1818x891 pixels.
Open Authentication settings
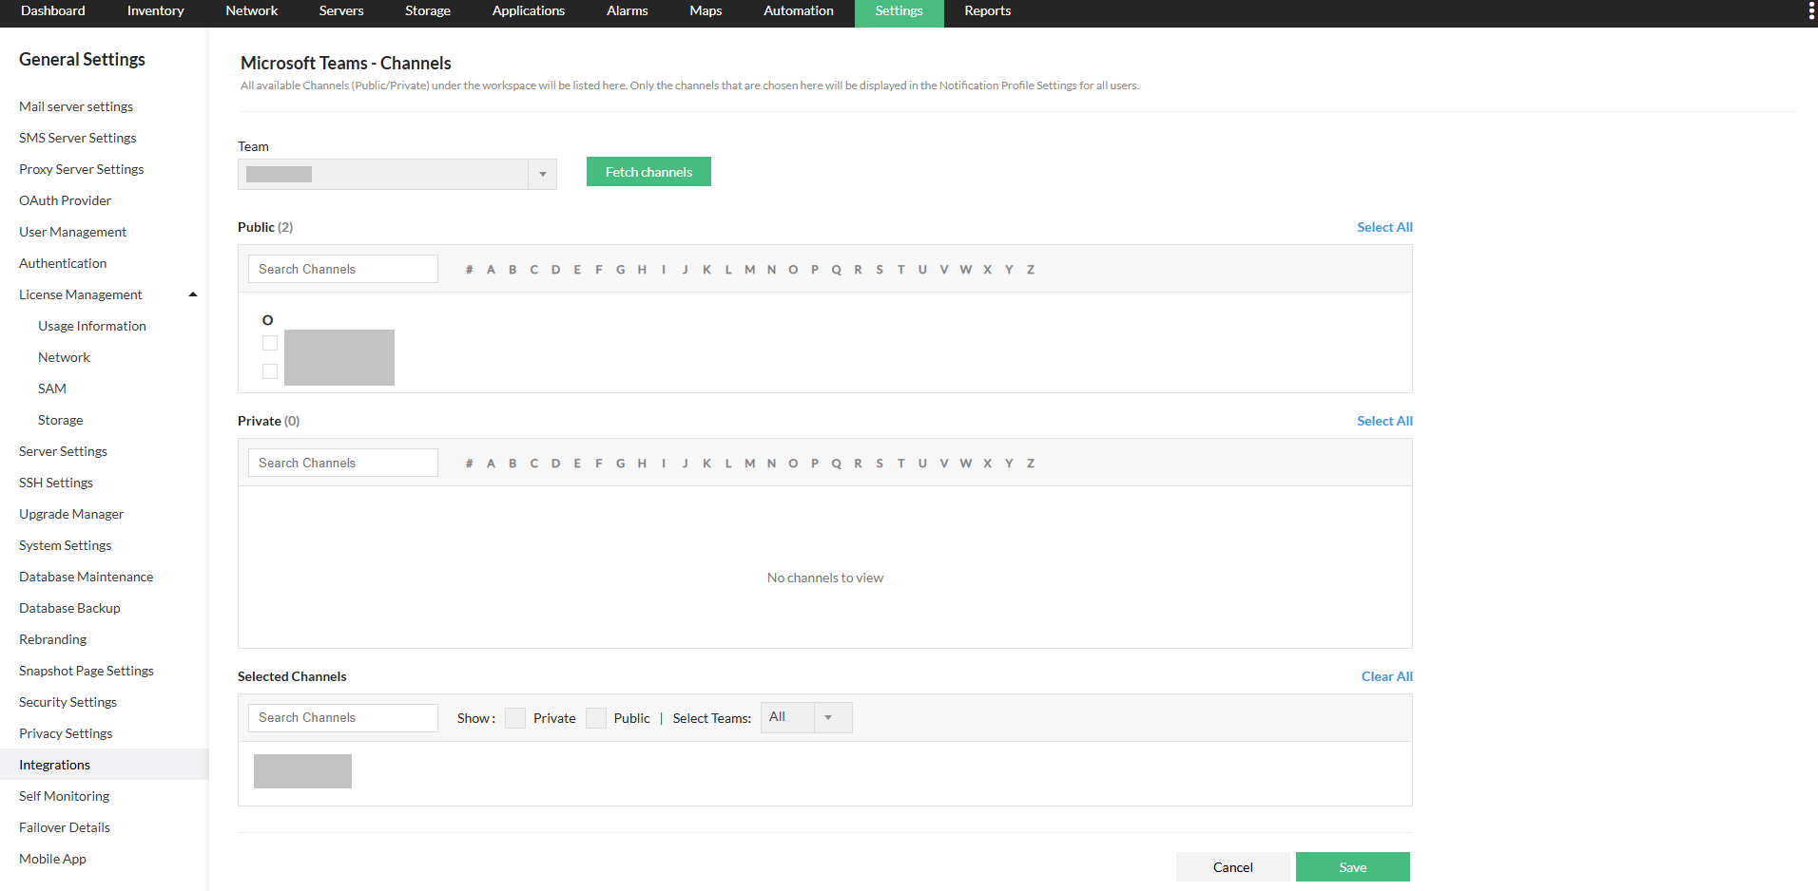pos(63,263)
